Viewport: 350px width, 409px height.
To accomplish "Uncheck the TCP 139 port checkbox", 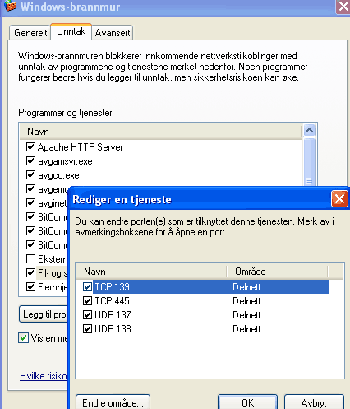I will 87,287.
